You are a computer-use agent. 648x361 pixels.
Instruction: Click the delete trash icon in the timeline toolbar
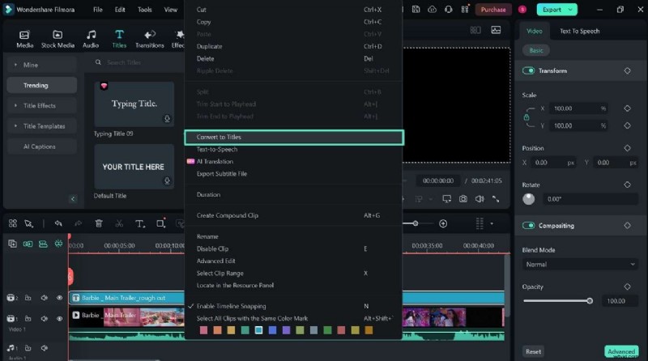point(99,223)
